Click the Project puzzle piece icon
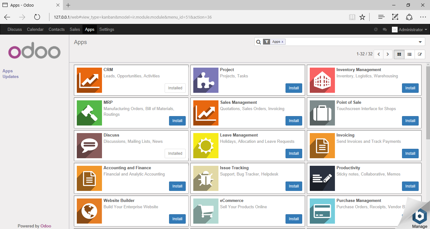The height and width of the screenshot is (229, 430). (206, 80)
